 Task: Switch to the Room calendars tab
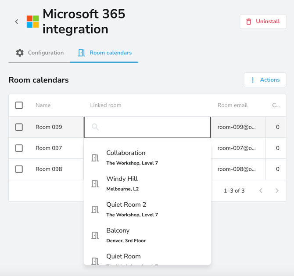point(104,53)
